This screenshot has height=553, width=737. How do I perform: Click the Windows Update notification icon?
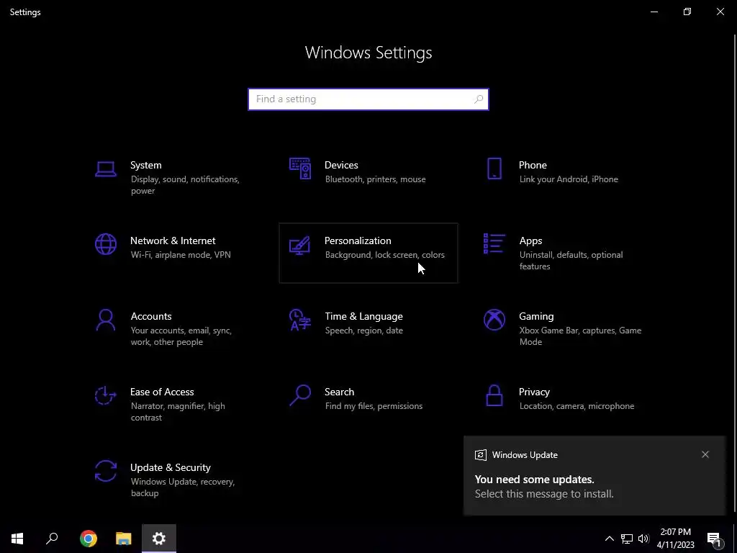coord(480,455)
